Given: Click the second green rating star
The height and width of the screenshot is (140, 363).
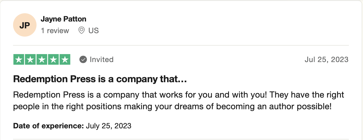Looking at the screenshot, I should 30,59.
